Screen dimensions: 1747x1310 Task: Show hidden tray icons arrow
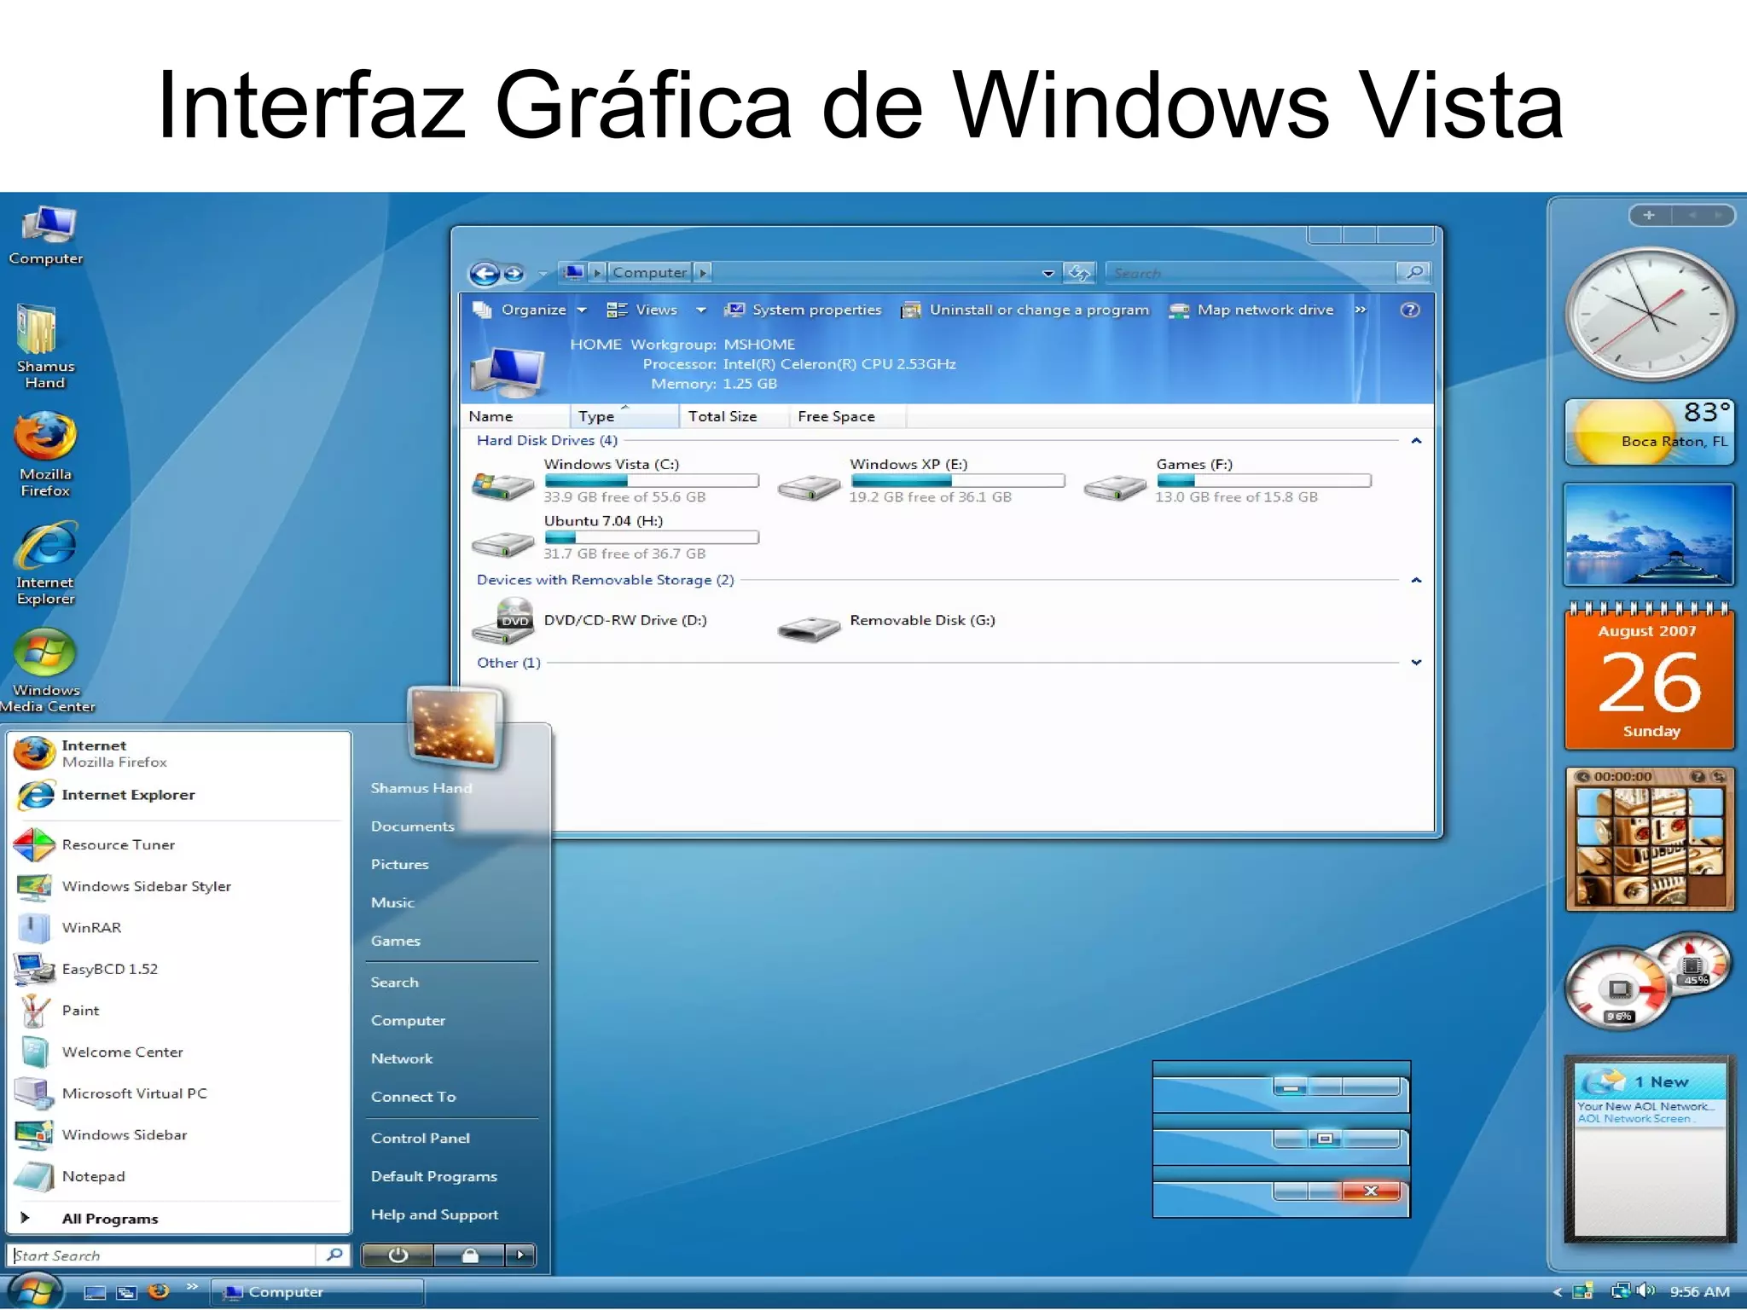coord(1558,1292)
